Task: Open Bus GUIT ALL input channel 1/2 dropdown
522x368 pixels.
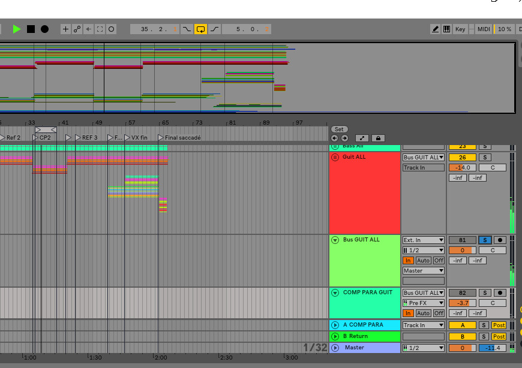Action: pos(424,251)
